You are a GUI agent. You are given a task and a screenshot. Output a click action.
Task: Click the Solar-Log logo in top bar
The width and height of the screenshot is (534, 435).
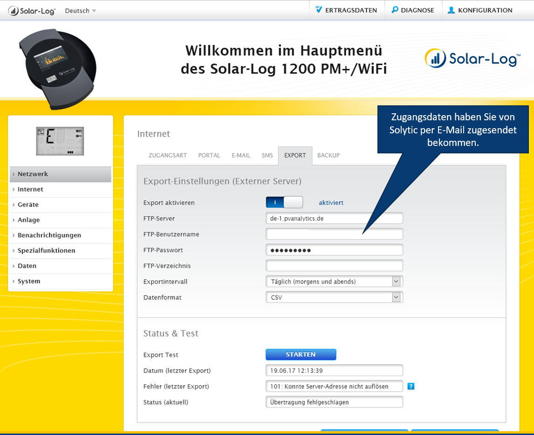pos(32,11)
